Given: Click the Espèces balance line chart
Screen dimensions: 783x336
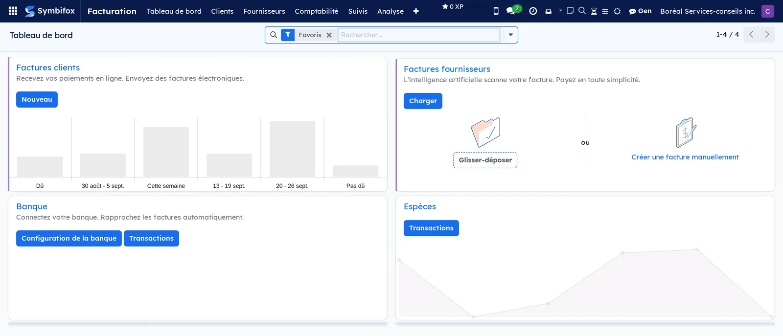Looking at the screenshot, I should [585, 283].
